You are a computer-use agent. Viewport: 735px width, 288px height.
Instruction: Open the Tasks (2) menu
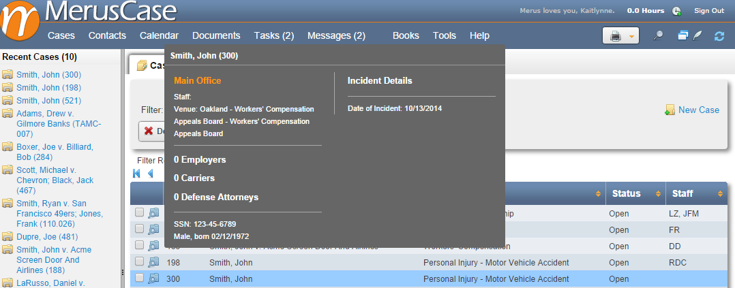click(x=274, y=35)
